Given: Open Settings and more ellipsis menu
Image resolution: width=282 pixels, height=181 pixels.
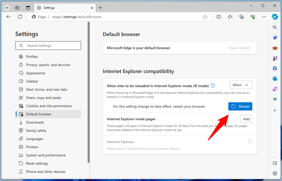Looking at the screenshot, I should (264, 17).
